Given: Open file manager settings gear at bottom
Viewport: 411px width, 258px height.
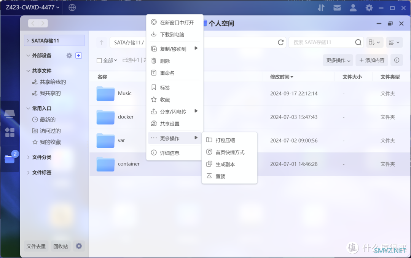Looking at the screenshot, I should coord(79,246).
